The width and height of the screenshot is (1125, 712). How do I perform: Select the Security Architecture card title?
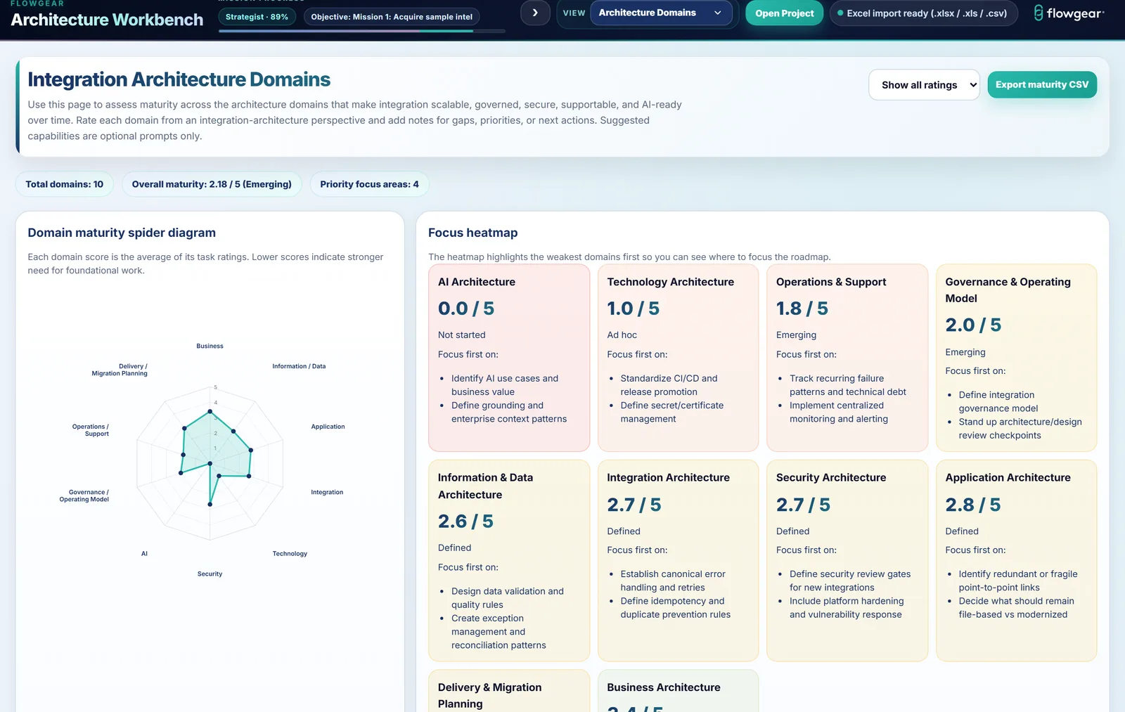point(831,477)
